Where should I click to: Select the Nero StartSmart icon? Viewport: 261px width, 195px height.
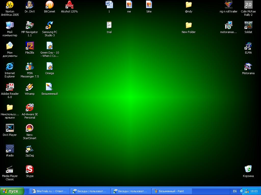point(30,128)
